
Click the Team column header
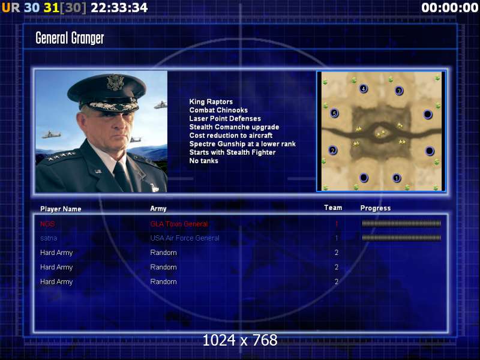pyautogui.click(x=333, y=208)
